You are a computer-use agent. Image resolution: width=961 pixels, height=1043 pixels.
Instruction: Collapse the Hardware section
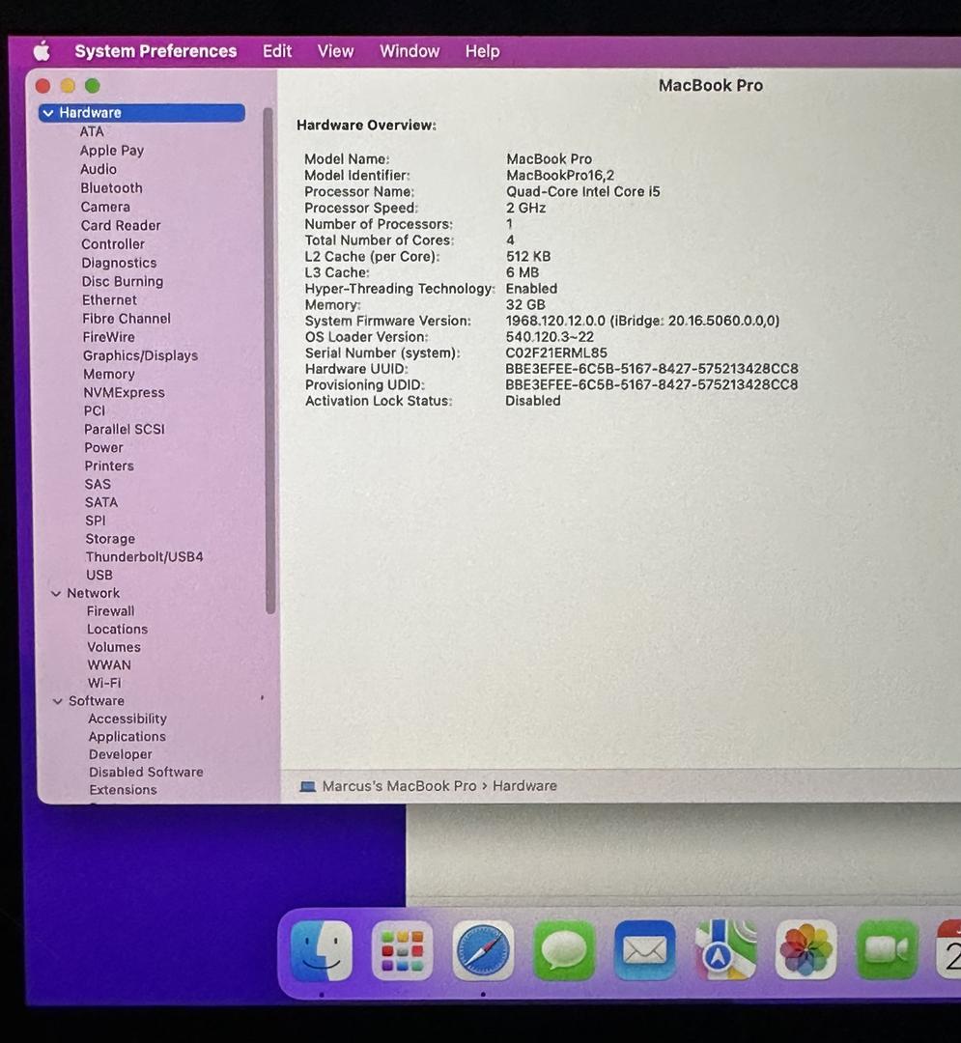pos(47,113)
